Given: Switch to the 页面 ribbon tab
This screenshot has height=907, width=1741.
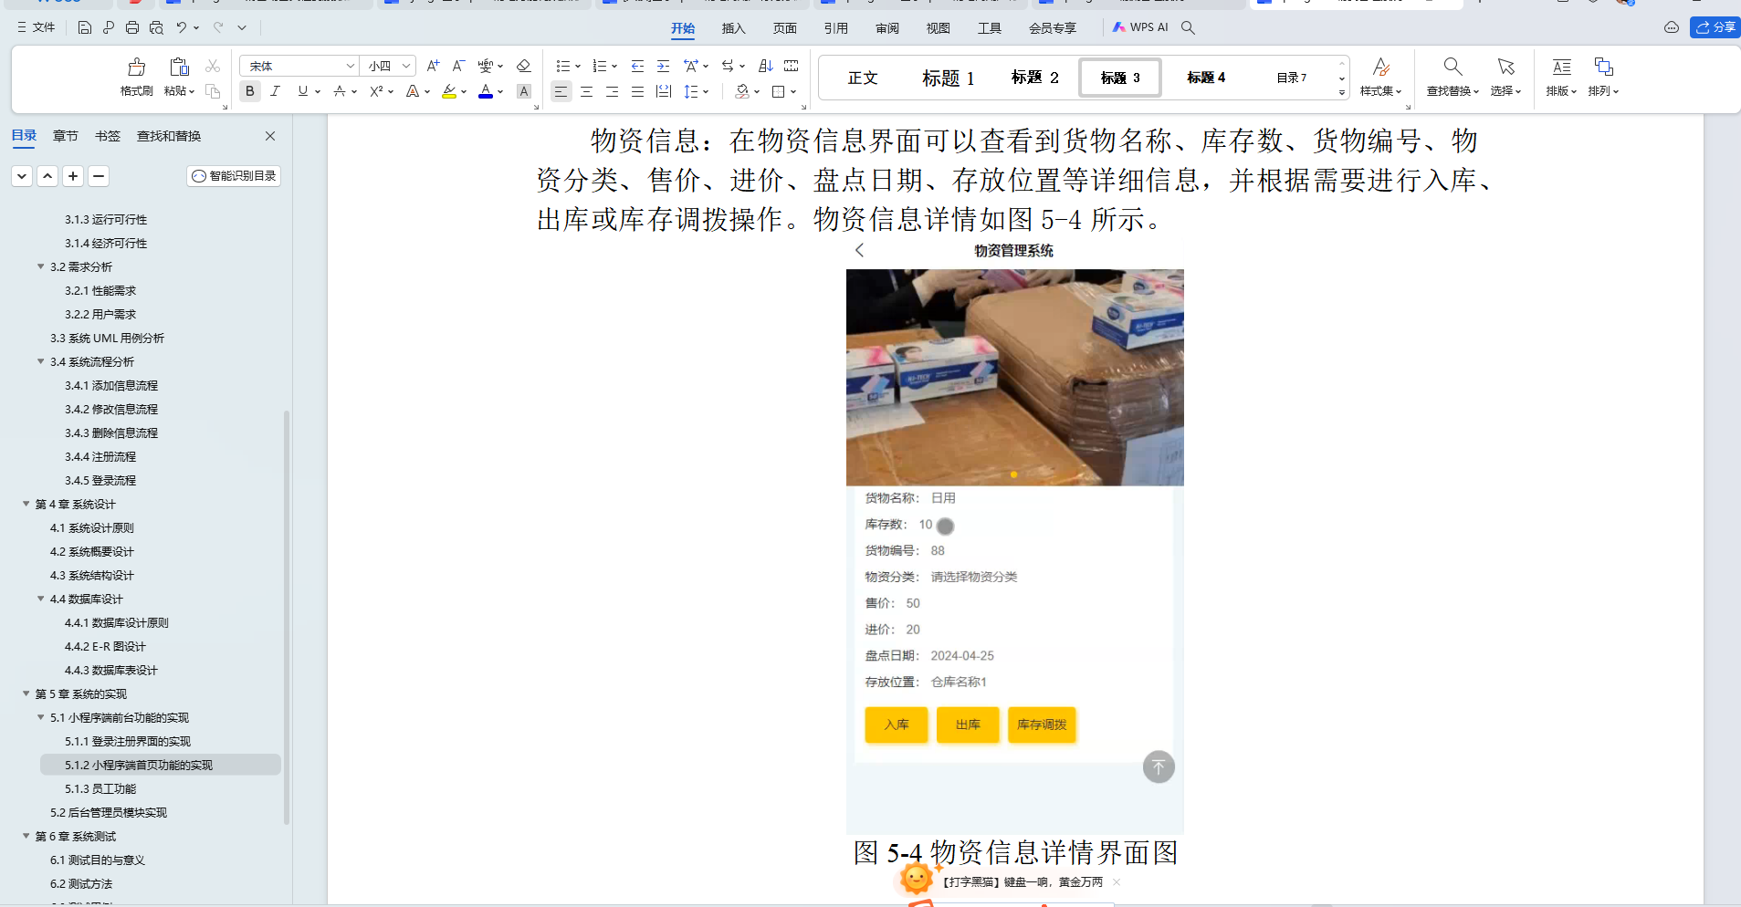Looking at the screenshot, I should (784, 28).
